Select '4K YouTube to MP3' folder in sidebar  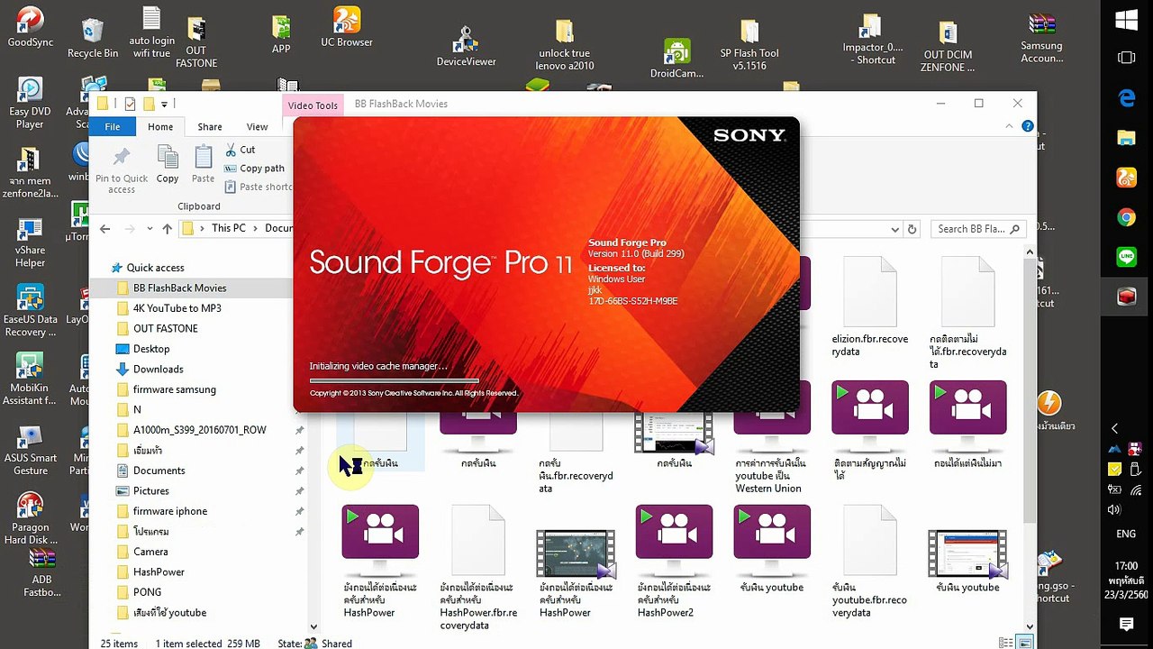click(177, 308)
